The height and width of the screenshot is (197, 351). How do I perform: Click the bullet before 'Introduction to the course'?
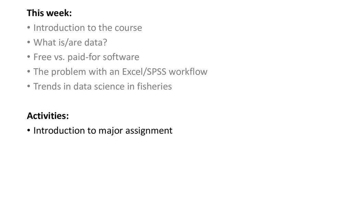pos(29,28)
